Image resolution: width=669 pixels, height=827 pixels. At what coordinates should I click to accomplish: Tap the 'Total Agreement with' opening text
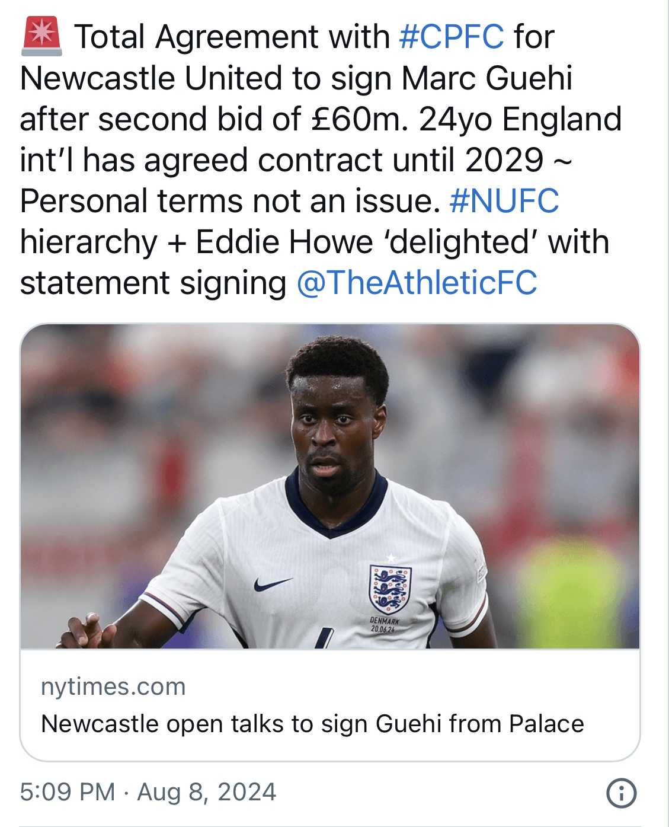click(x=232, y=37)
